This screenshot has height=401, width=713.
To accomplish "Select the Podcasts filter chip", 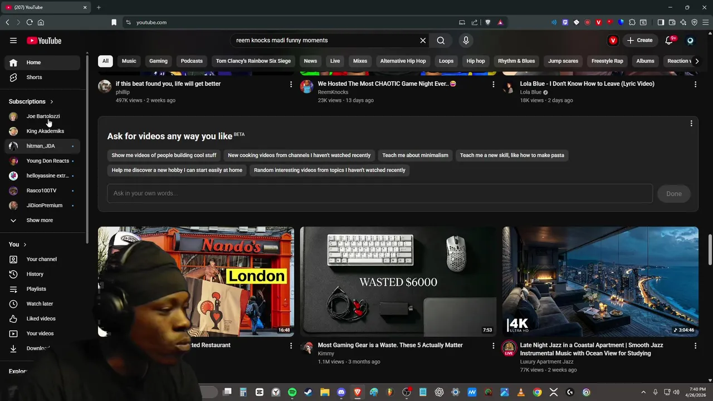I will click(x=192, y=61).
